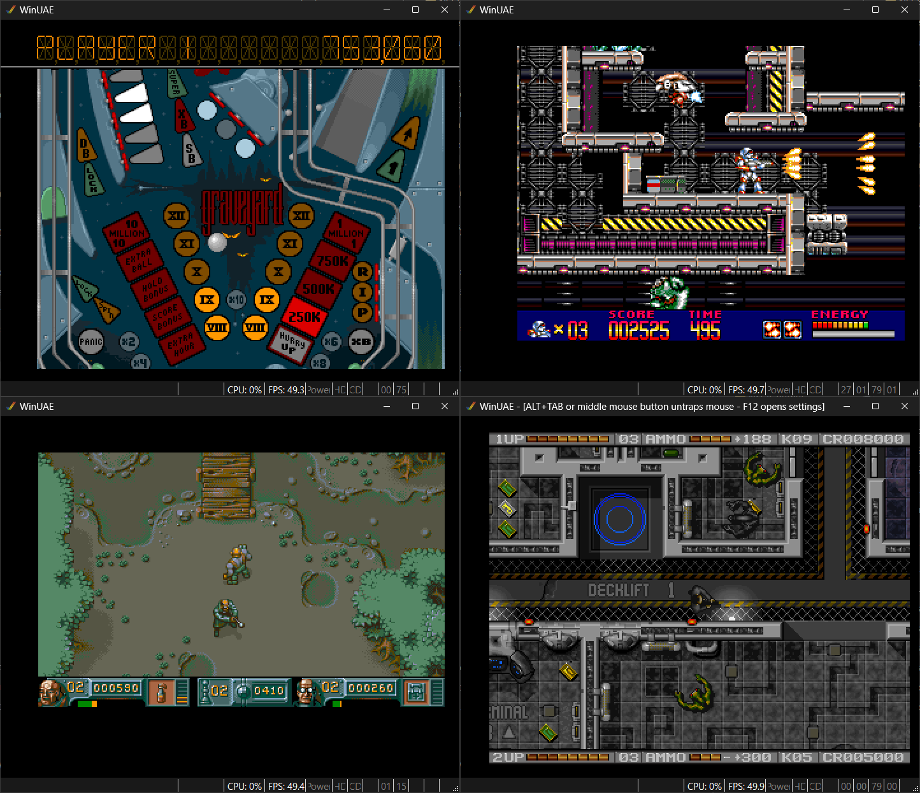Click the wooden bridge in the jungle game
This screenshot has height=793, width=920.
click(x=226, y=486)
